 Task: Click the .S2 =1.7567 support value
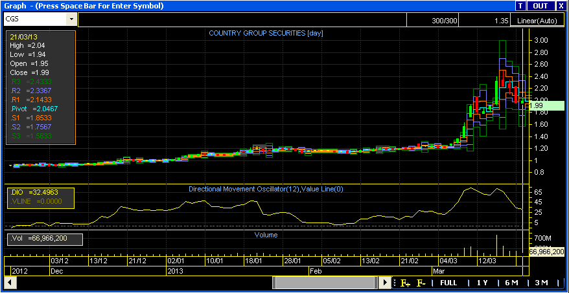click(31, 127)
